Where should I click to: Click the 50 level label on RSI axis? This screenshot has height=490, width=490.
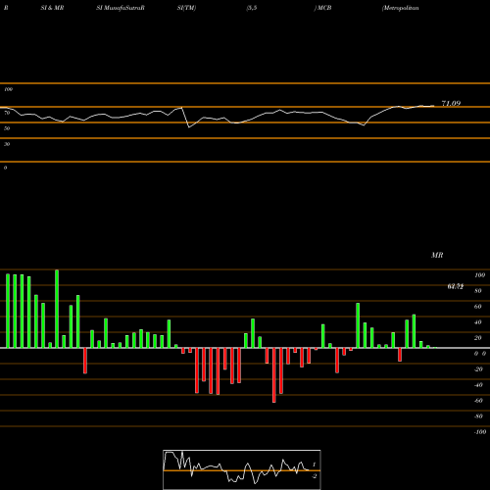[x=7, y=128]
